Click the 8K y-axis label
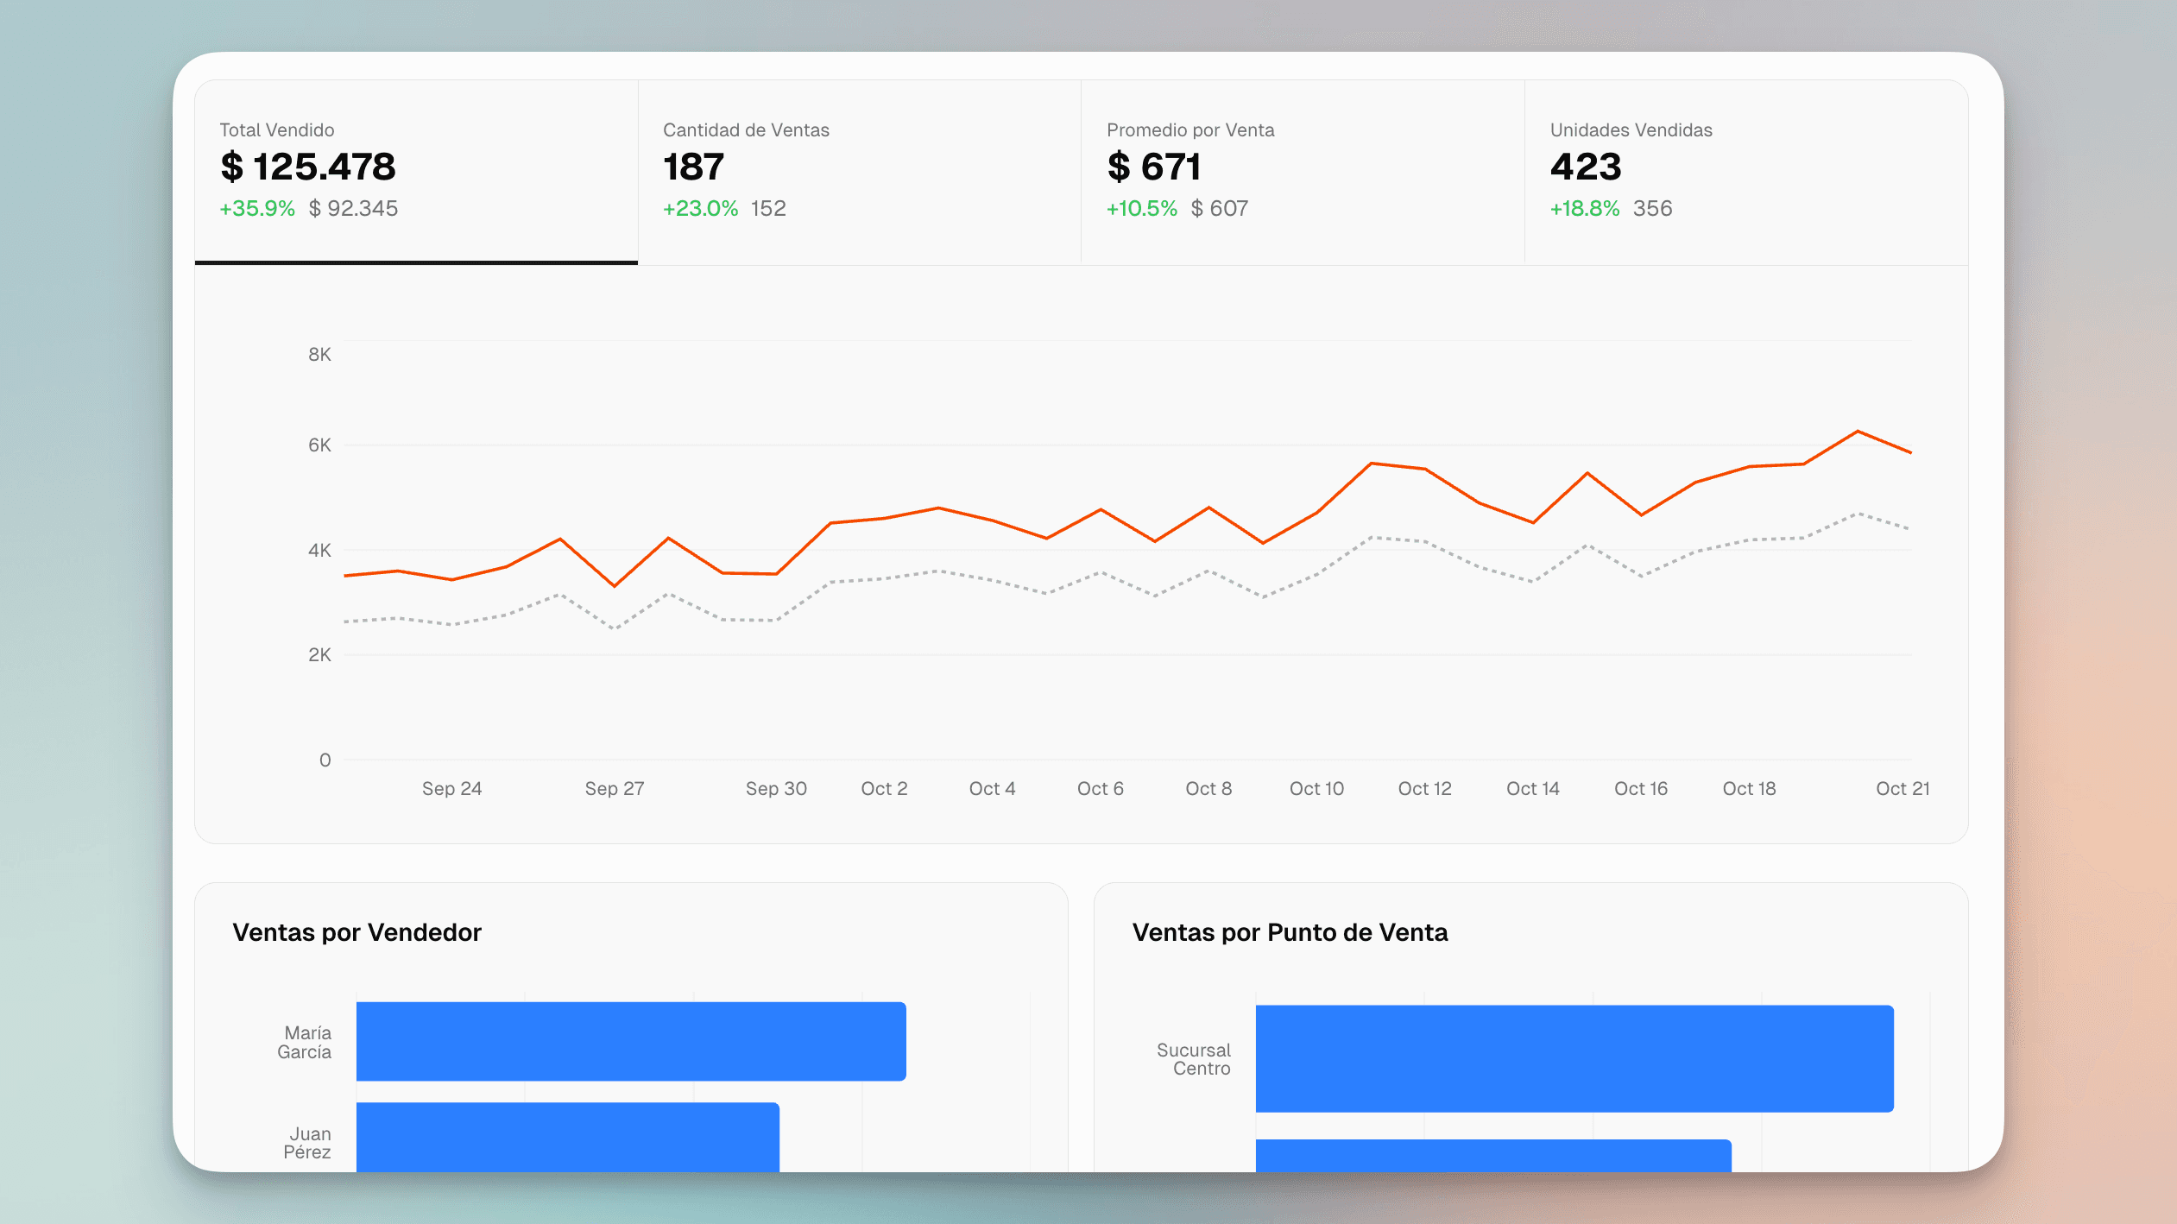Screen dimensions: 2177x1224 tap(319, 354)
